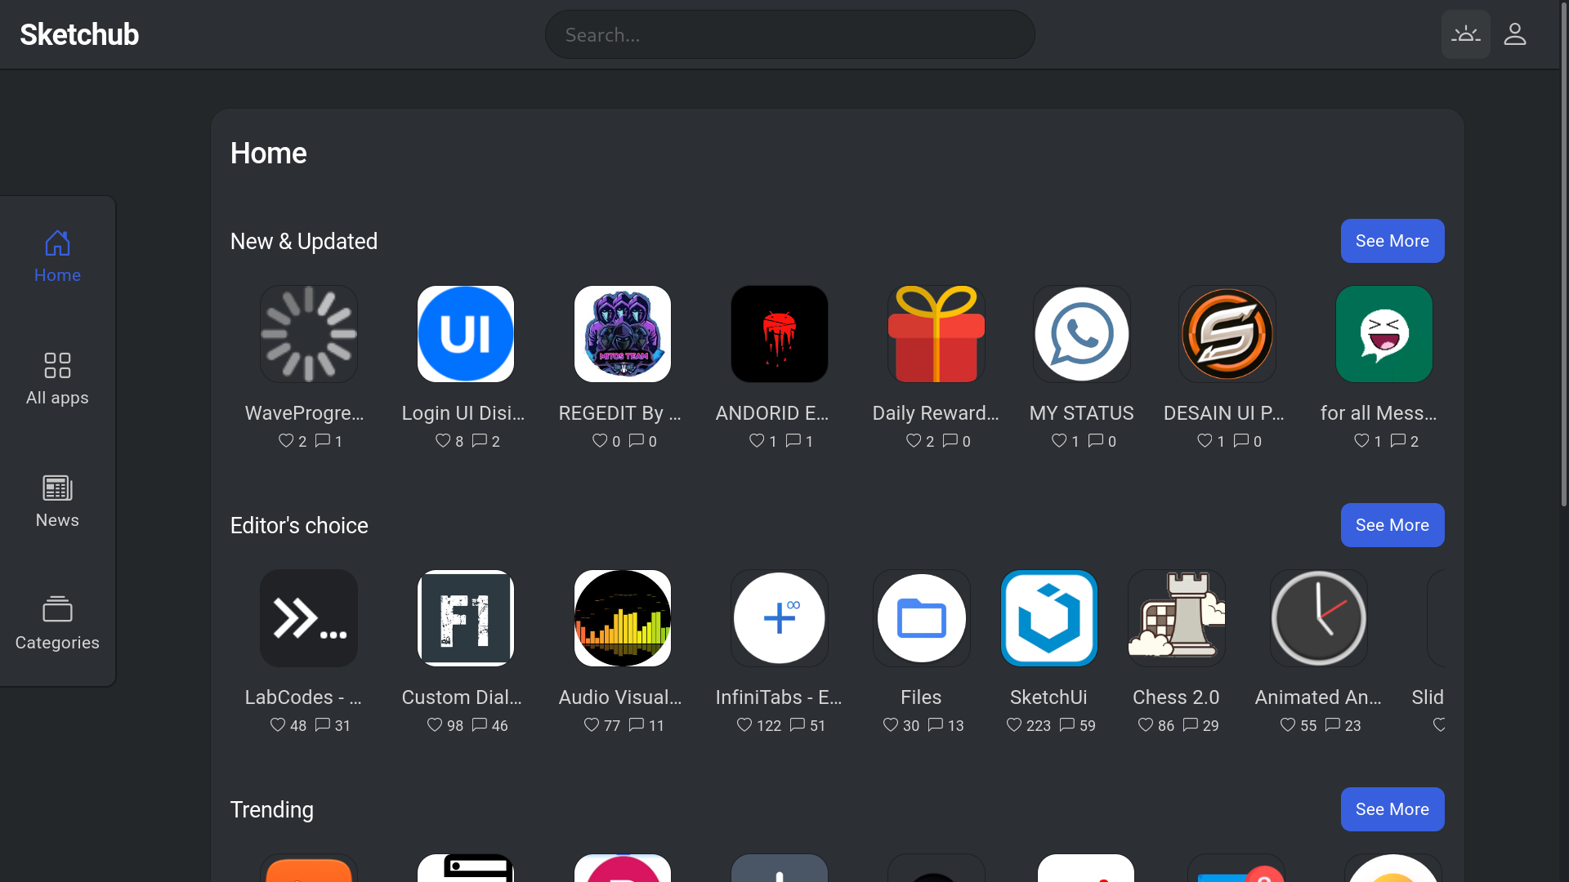The image size is (1569, 882).
Task: Click the page vertical scrollbar thumb
Action: click(1564, 253)
